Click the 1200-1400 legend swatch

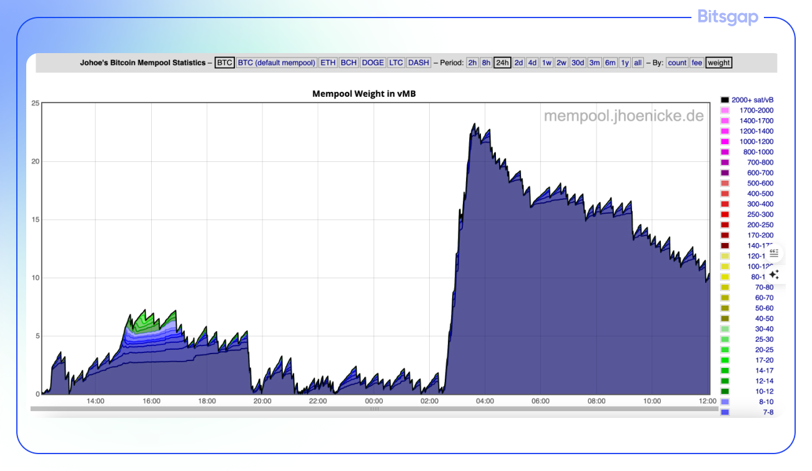(x=725, y=131)
